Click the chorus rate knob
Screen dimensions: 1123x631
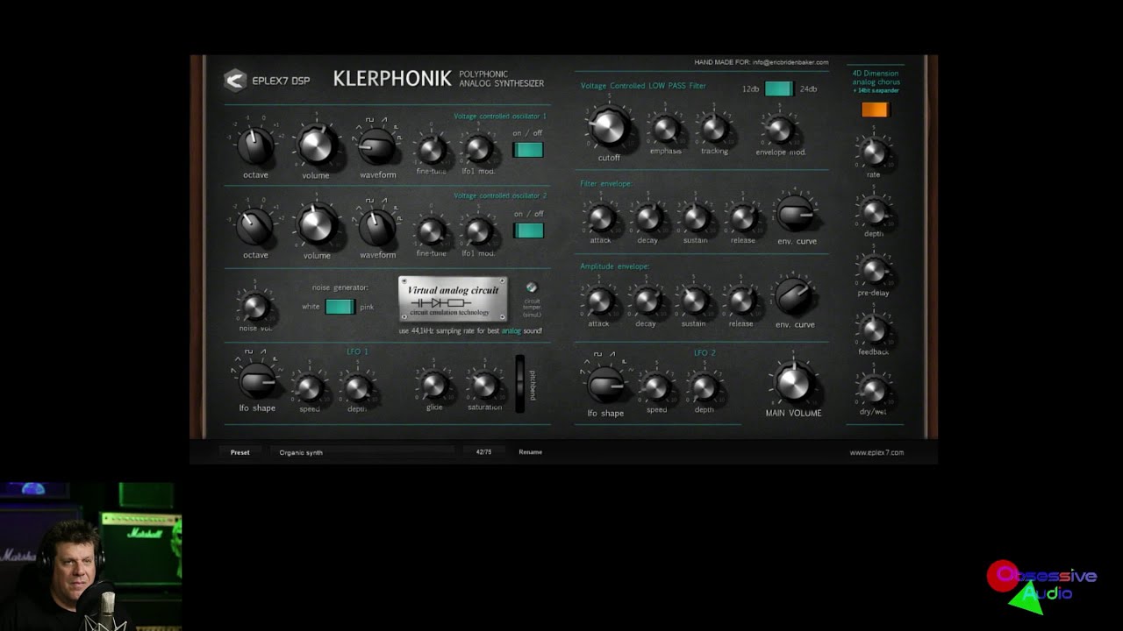click(874, 152)
